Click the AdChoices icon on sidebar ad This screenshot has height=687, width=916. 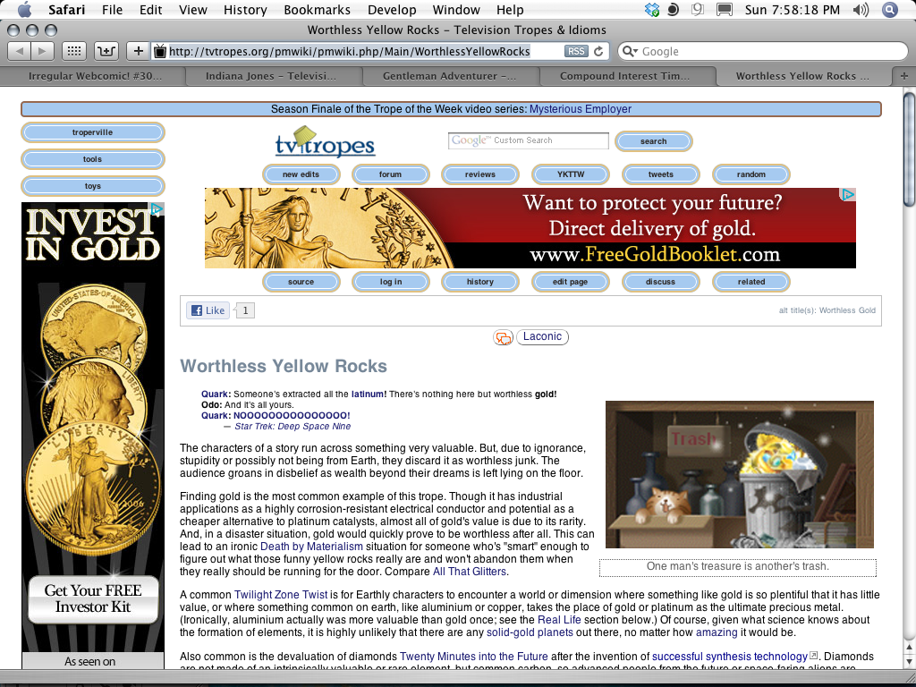[156, 209]
